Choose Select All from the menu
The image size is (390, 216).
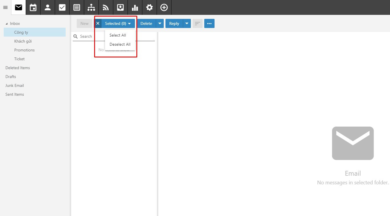pyautogui.click(x=118, y=35)
